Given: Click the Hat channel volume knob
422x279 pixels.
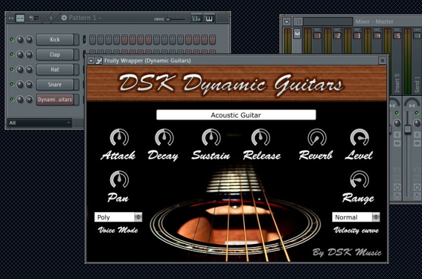Looking at the screenshot, I should [29, 69].
